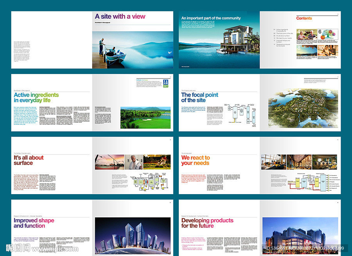Click the colorful tree thumbnail numbered 6
The width and height of the screenshot is (352, 256).
coord(328,34)
